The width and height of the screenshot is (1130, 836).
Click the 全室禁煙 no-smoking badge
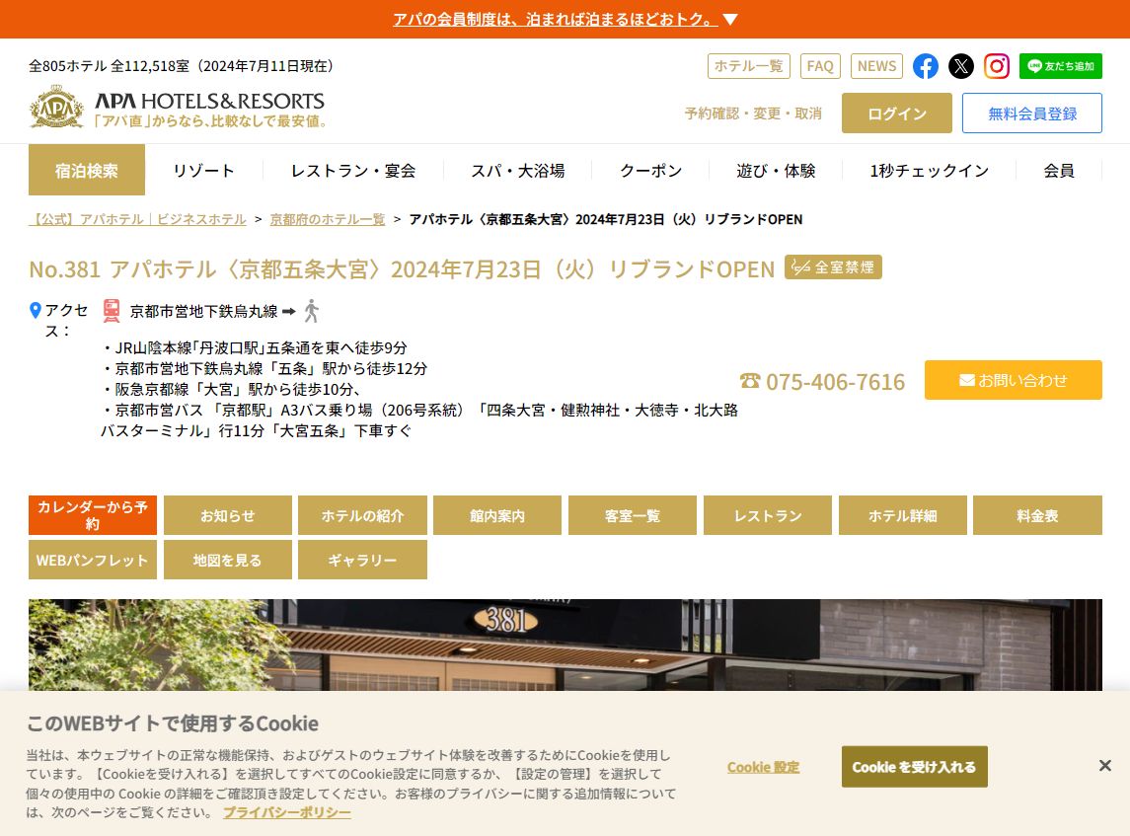[833, 267]
